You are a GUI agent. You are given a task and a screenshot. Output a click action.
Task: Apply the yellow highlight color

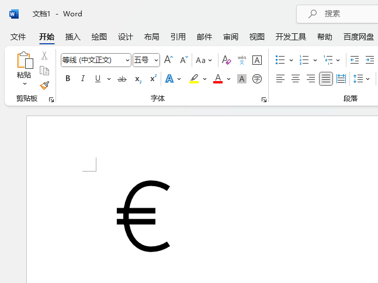(194, 79)
